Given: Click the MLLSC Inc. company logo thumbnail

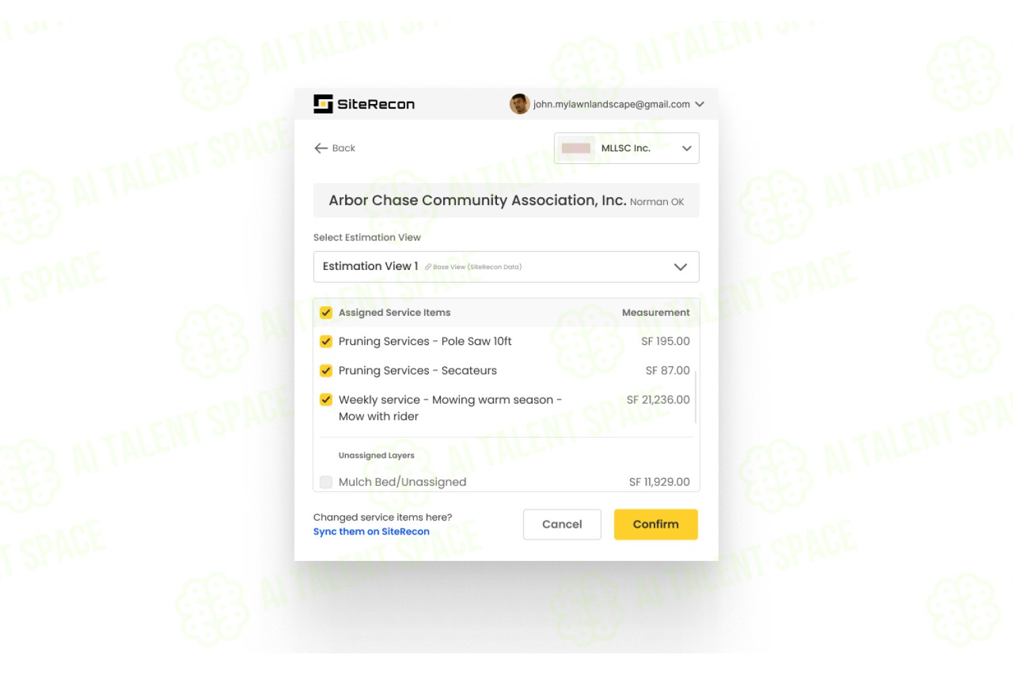Looking at the screenshot, I should coord(576,148).
